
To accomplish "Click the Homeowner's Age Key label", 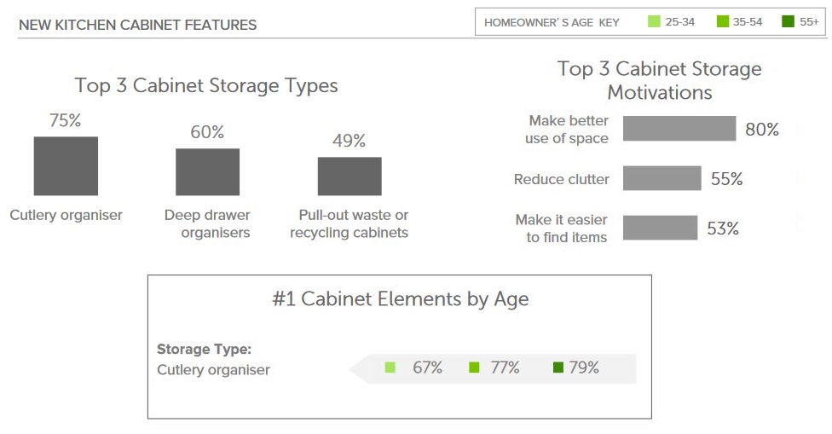I will (x=552, y=23).
